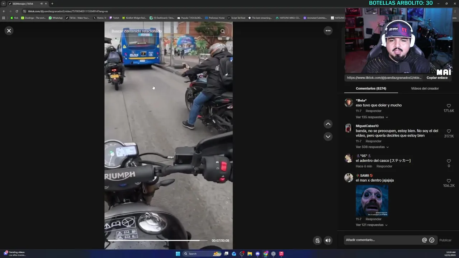Like Belo's comment with the heart
This screenshot has height=258, width=459.
[x=449, y=106]
